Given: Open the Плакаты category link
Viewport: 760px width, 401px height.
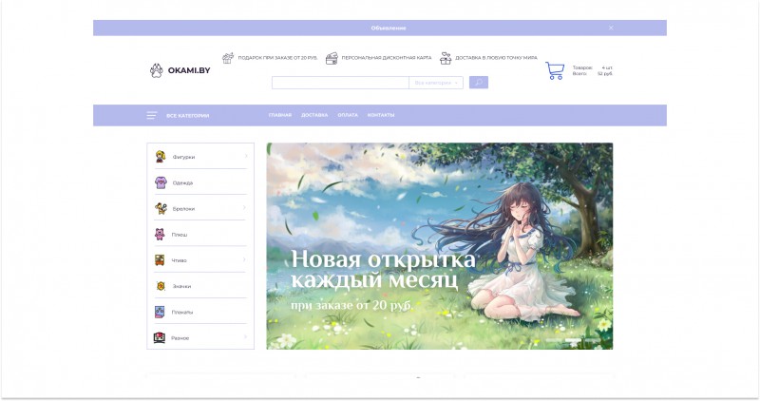Looking at the screenshot, I should [182, 313].
